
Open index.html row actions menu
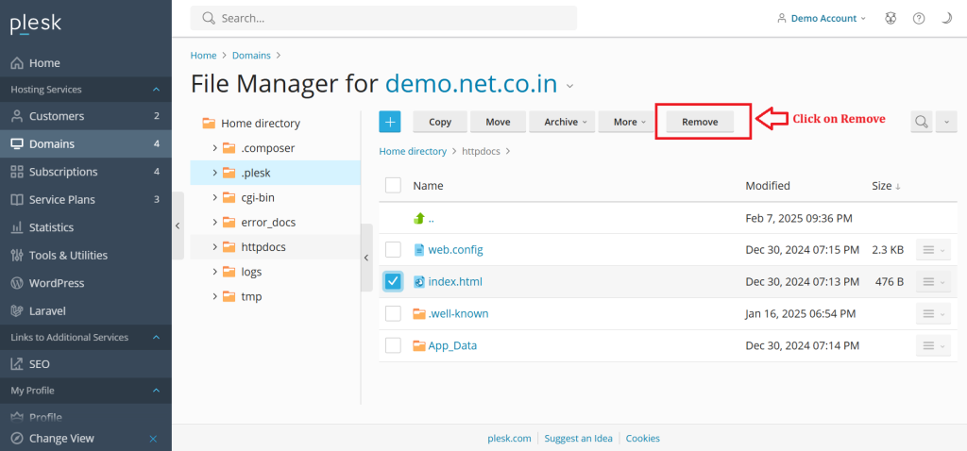tap(933, 281)
